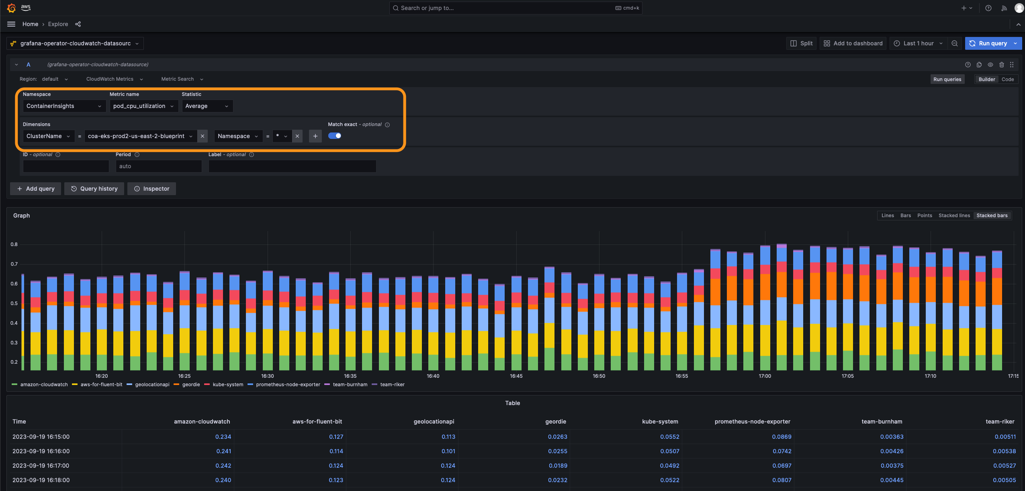Duplicate query A with the copy icon
Screen dimensions: 1025x491
(979, 65)
